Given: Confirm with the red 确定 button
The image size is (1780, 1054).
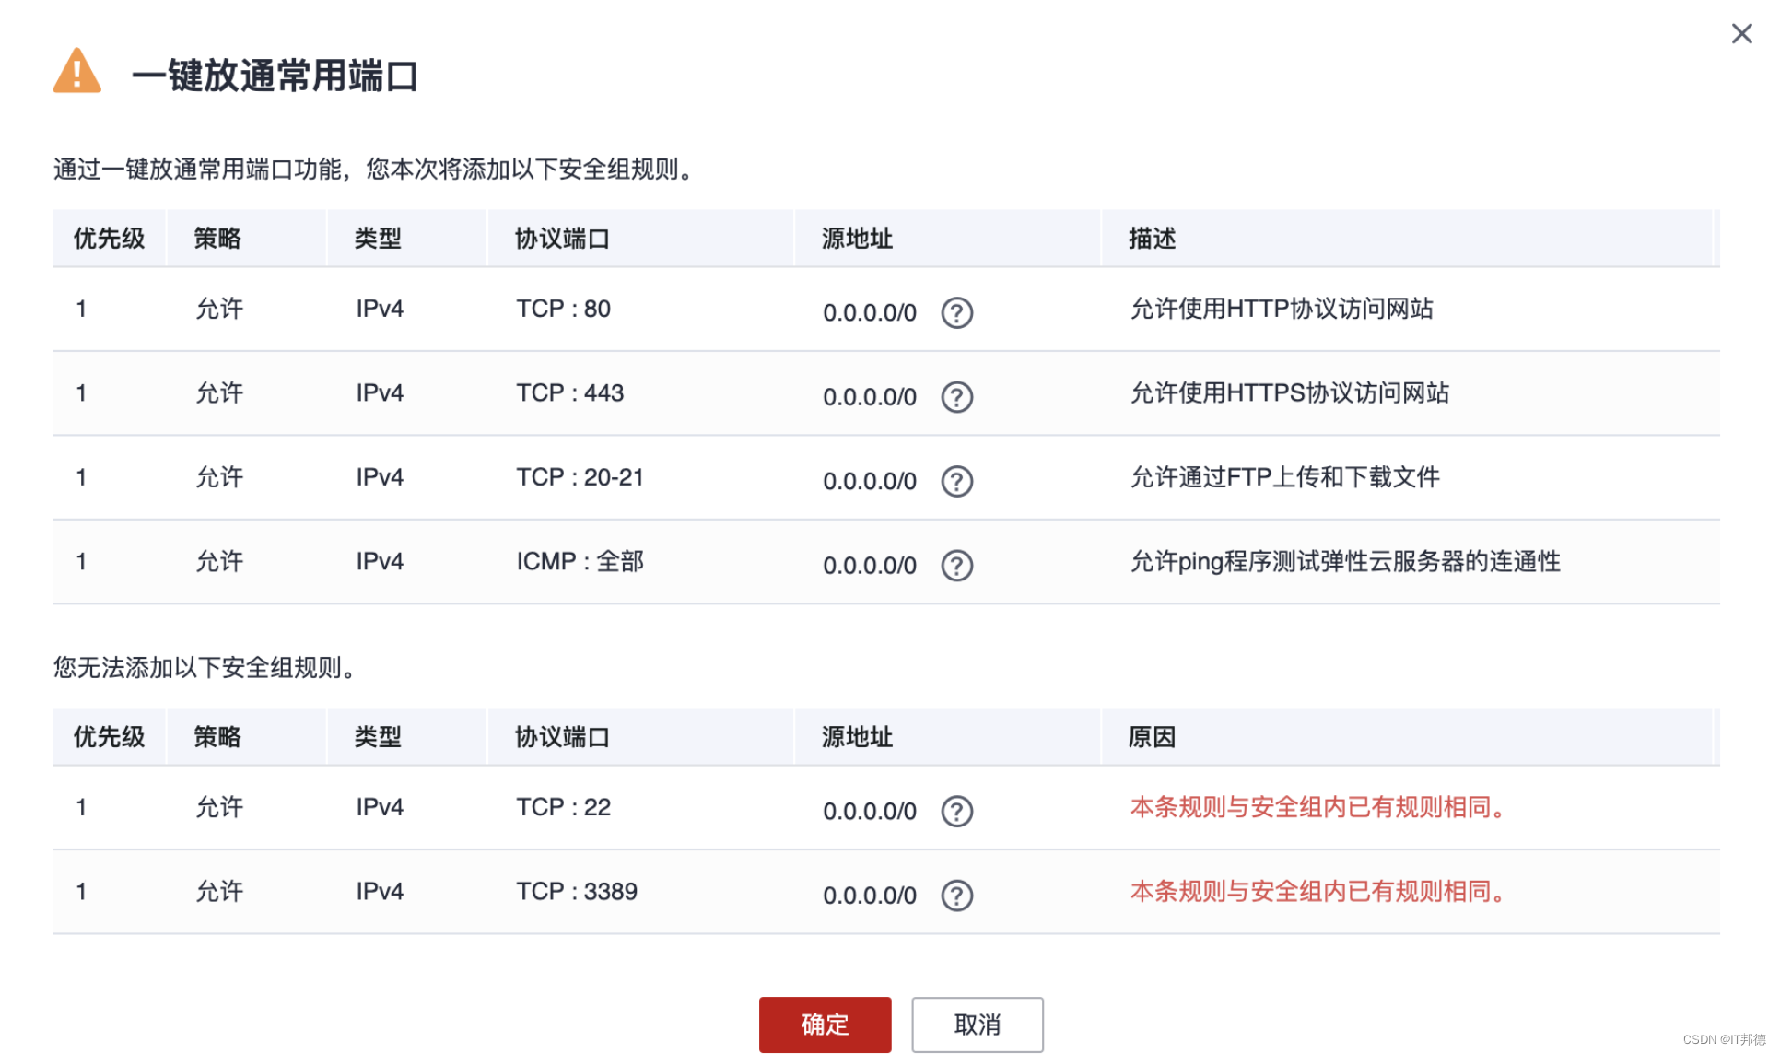Looking at the screenshot, I should coord(825,1024).
